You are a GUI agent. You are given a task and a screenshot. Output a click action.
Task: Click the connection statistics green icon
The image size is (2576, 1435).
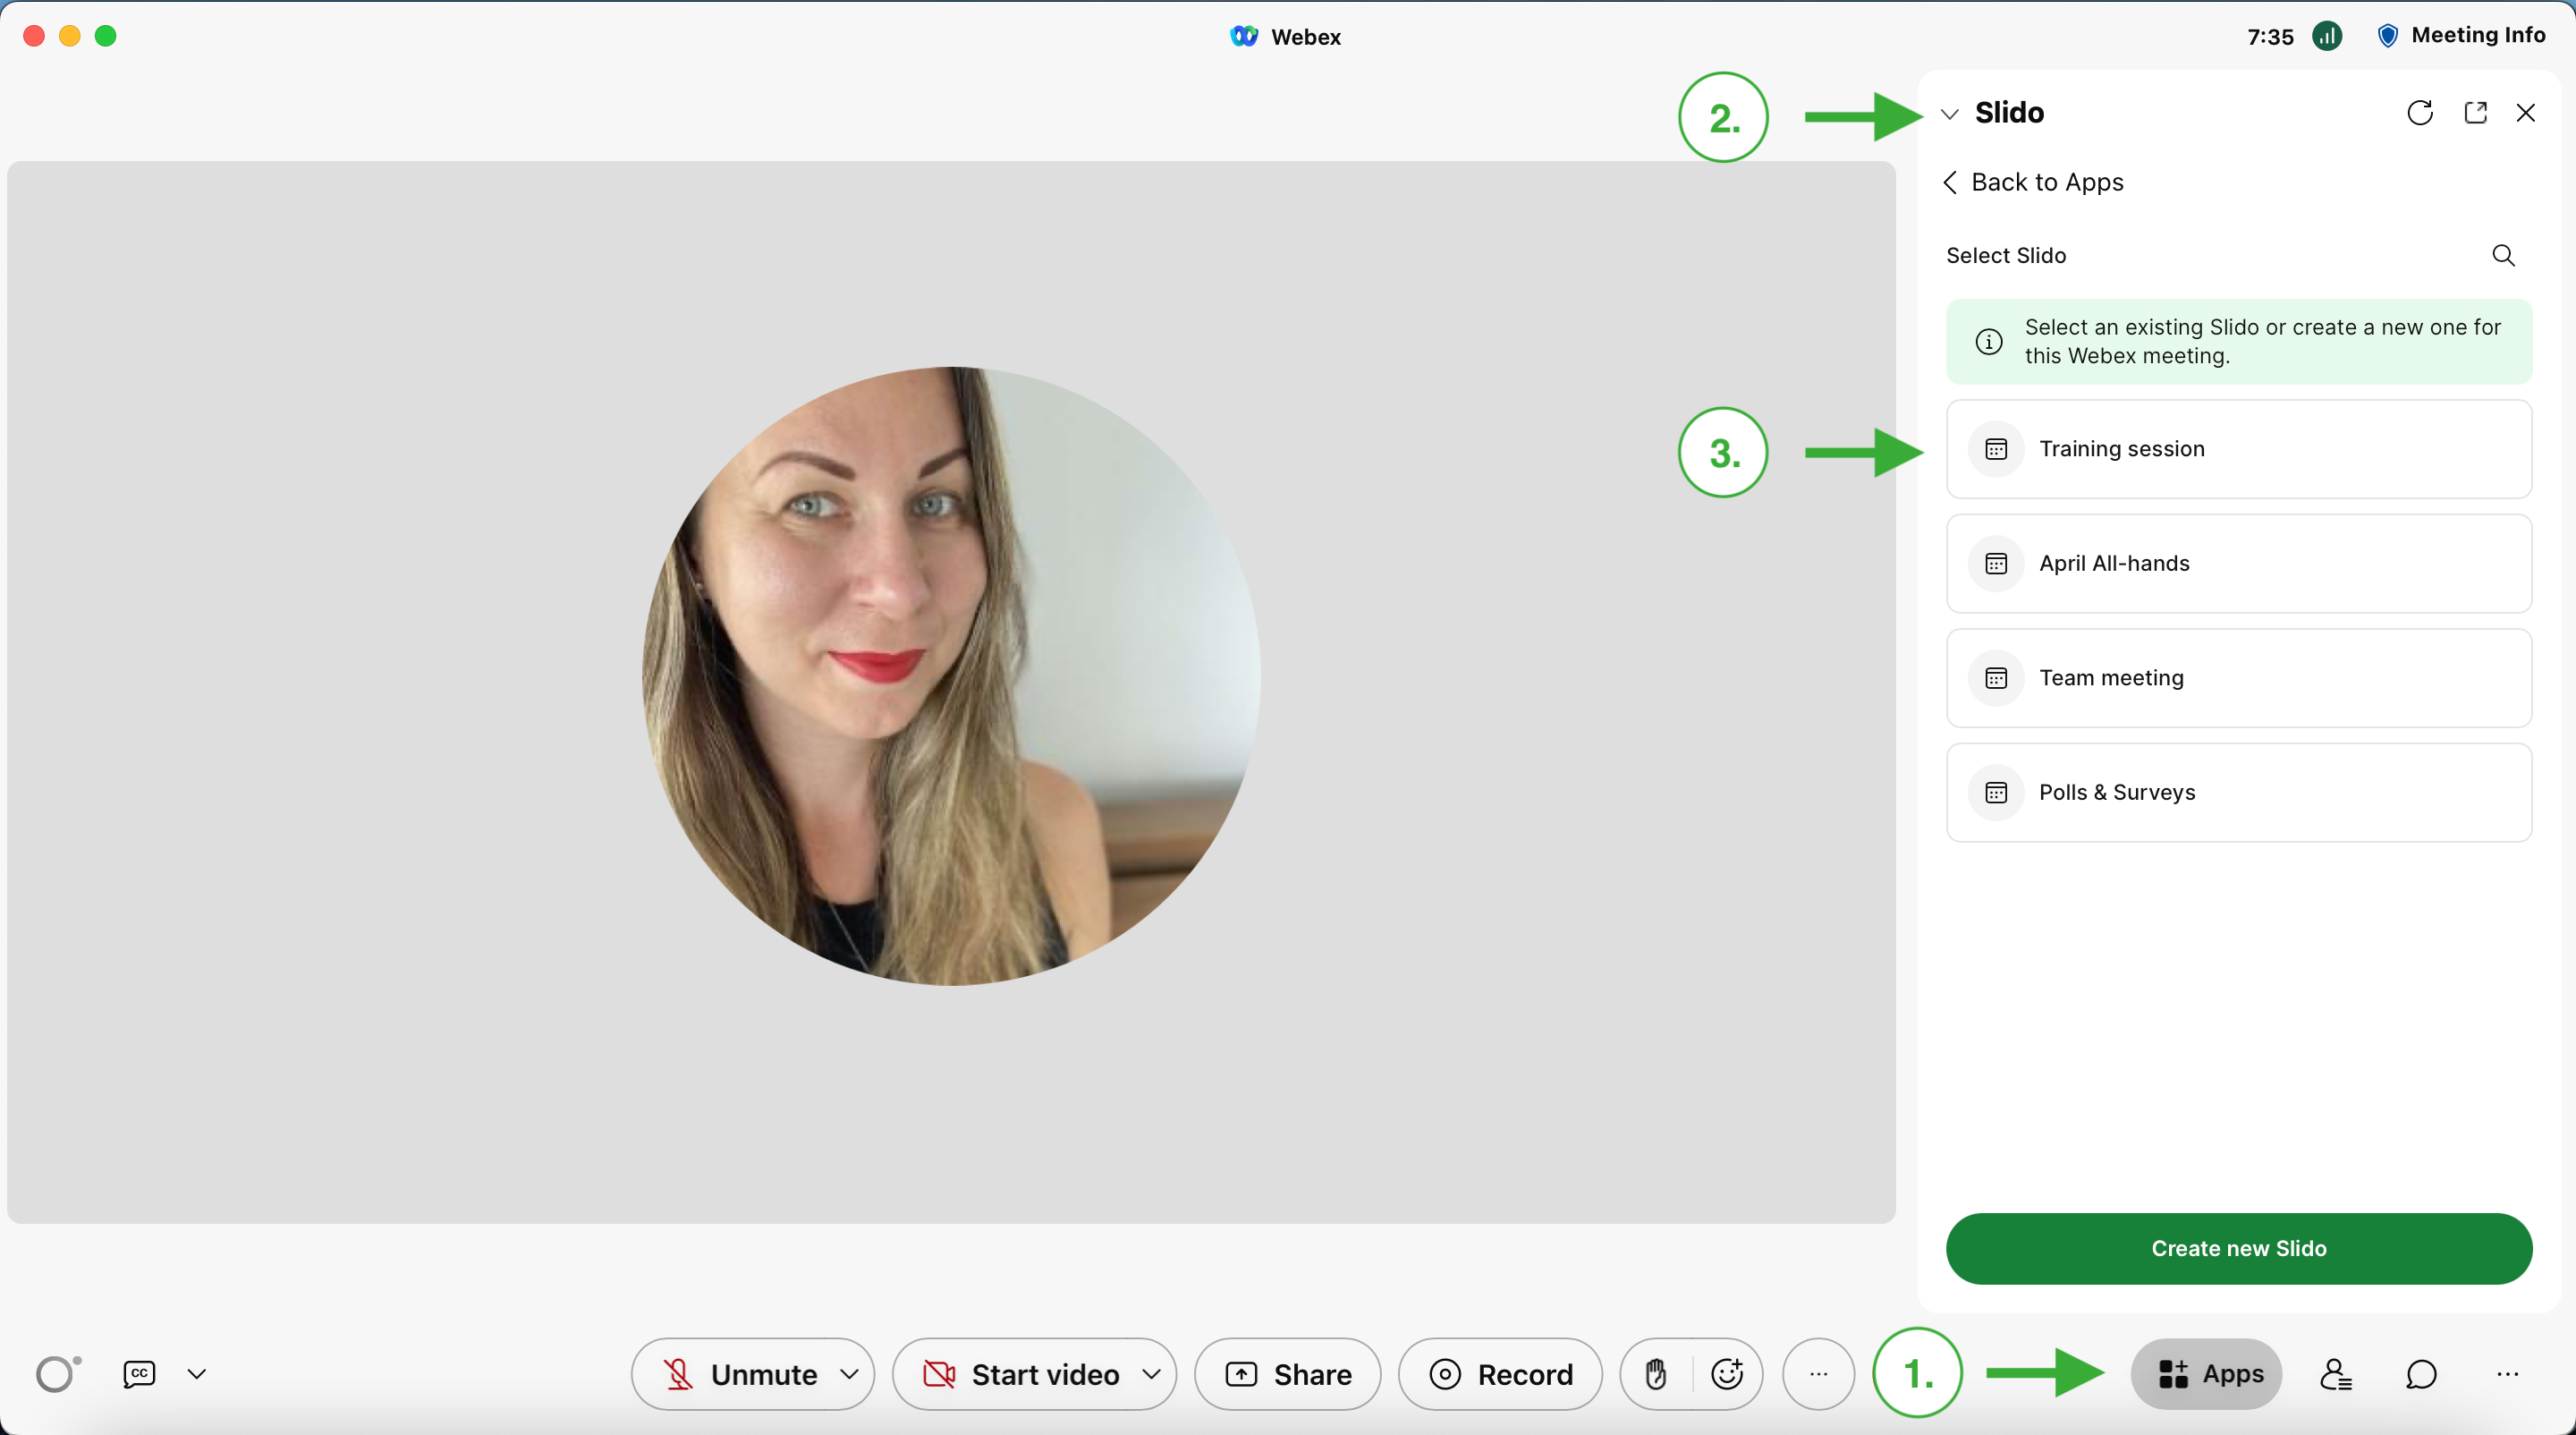(x=2327, y=36)
